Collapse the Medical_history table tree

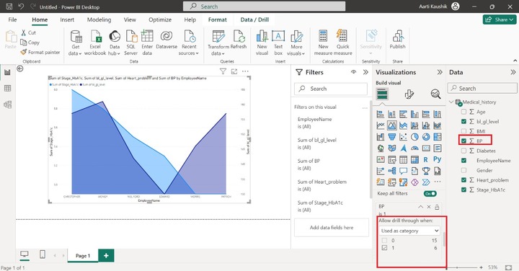point(451,102)
